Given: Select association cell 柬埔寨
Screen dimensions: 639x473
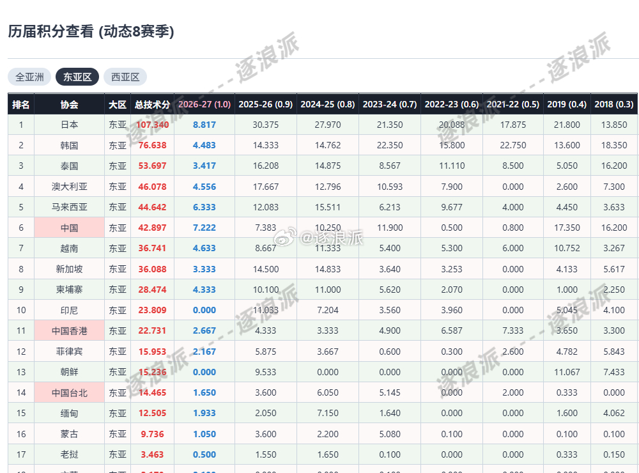Looking at the screenshot, I should [69, 290].
